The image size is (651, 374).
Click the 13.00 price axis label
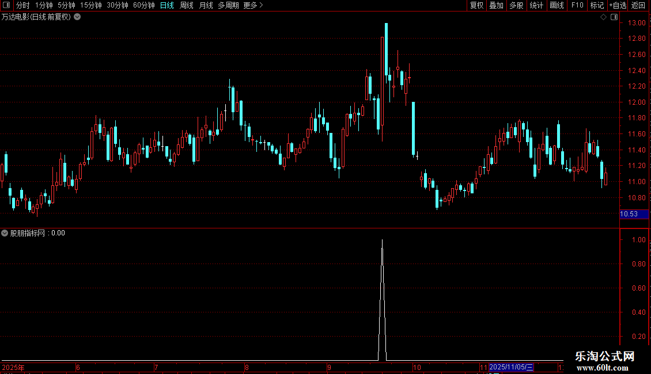(x=637, y=23)
